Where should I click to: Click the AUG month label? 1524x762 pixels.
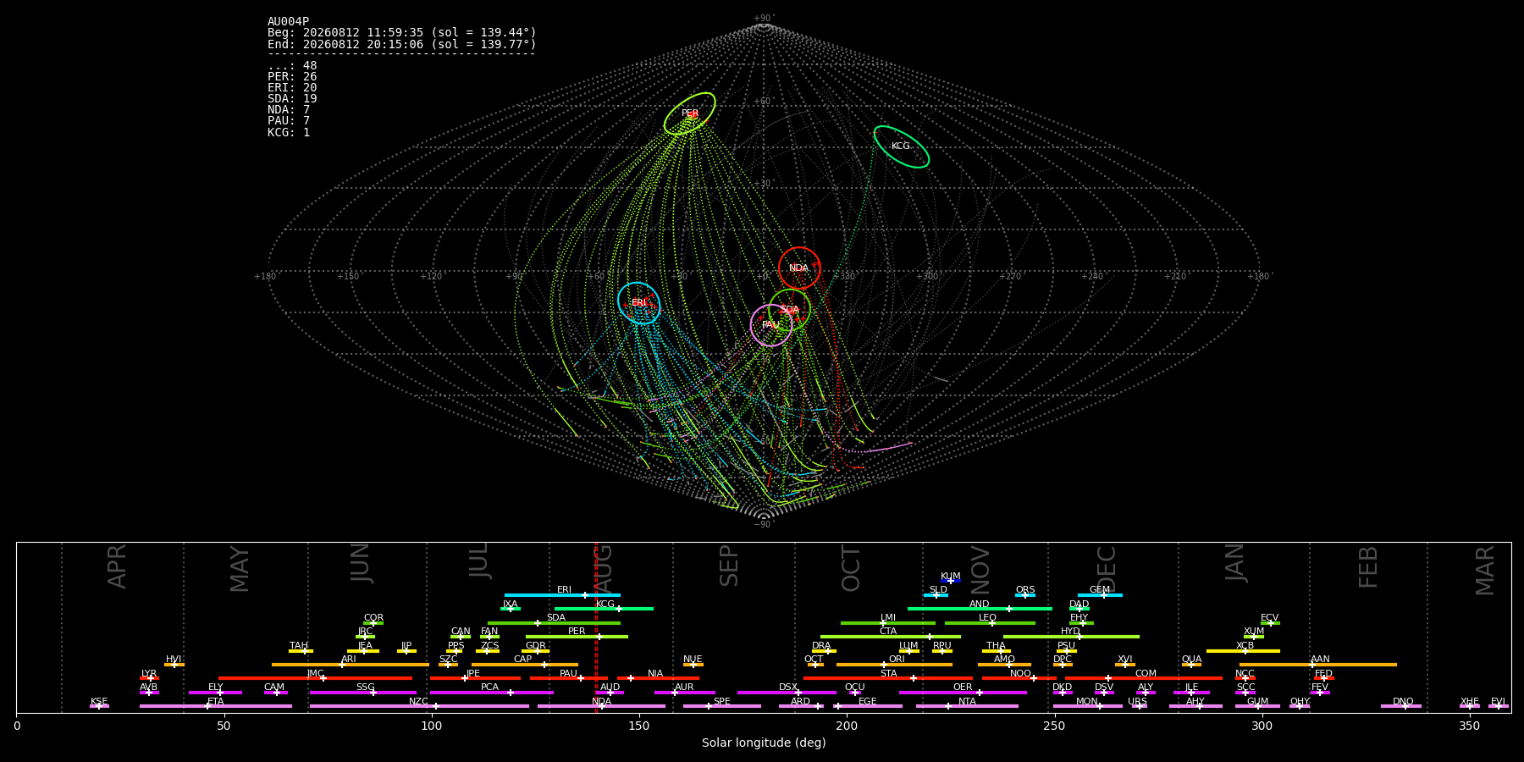click(x=602, y=567)
